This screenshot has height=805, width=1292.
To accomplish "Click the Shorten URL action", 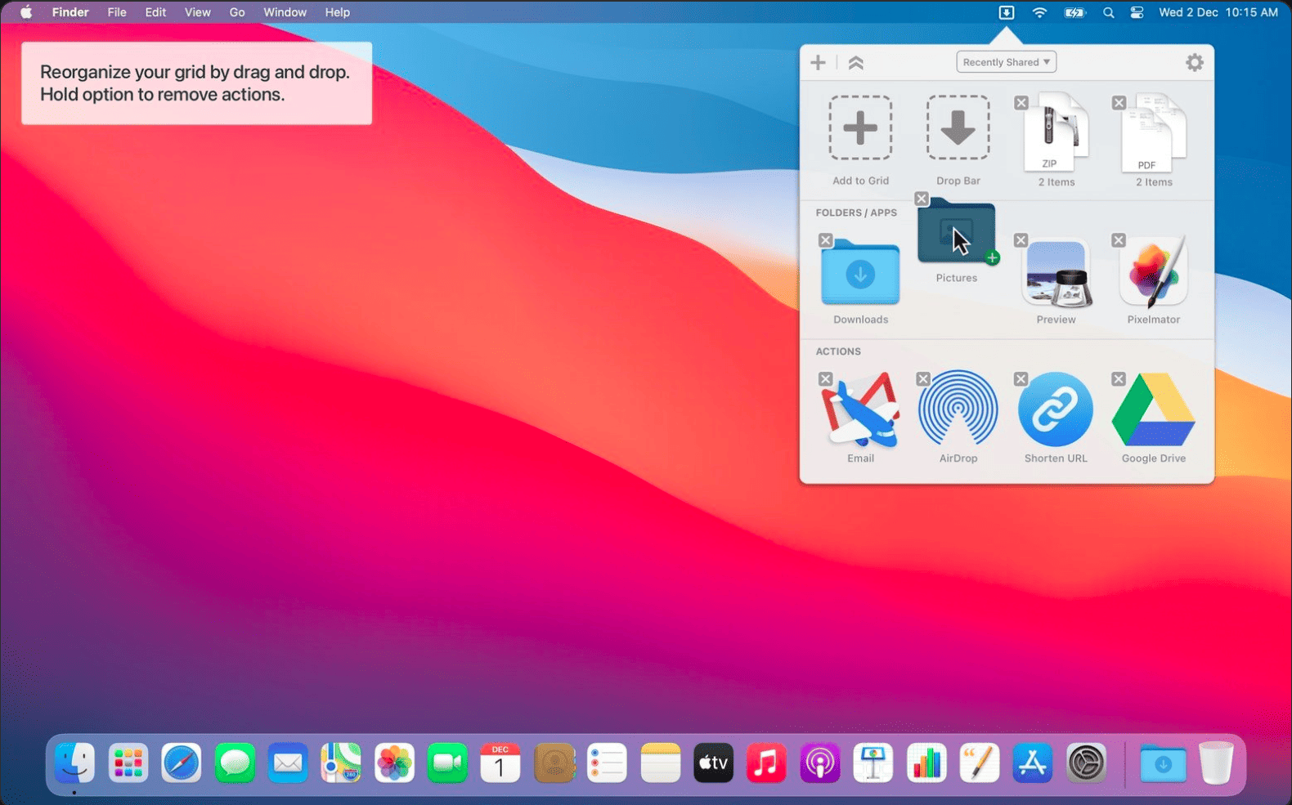I will pyautogui.click(x=1056, y=418).
